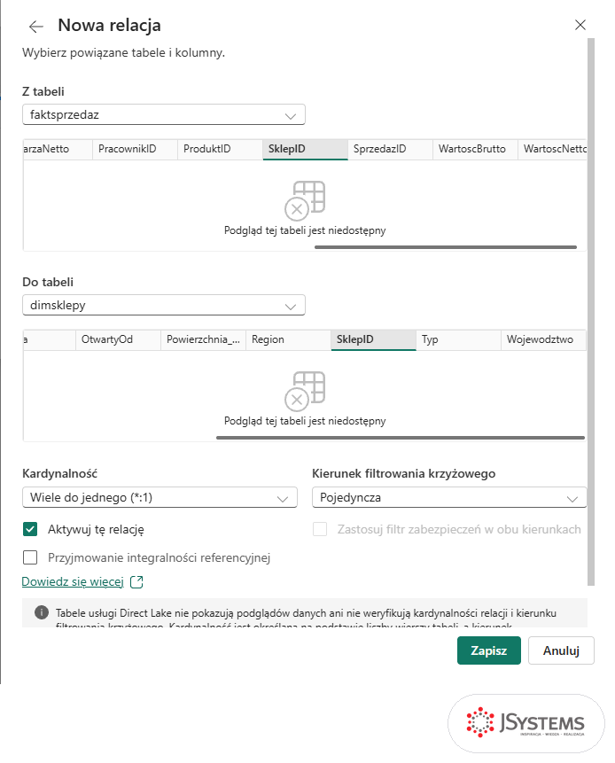Image resolution: width=615 pixels, height=763 pixels.
Task: Open the Do tabeli dimsklepy dropdown
Action: point(164,306)
